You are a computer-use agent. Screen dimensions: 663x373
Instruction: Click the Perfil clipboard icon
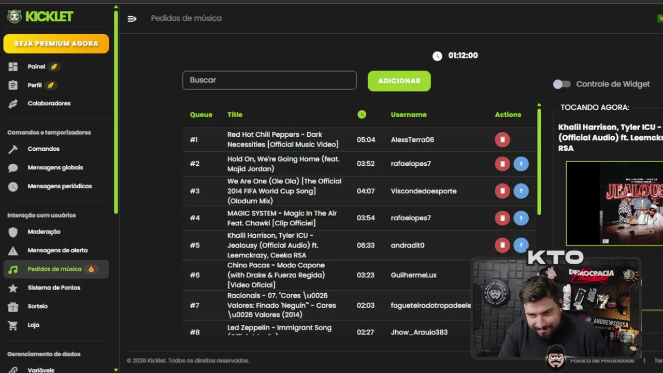pos(13,85)
